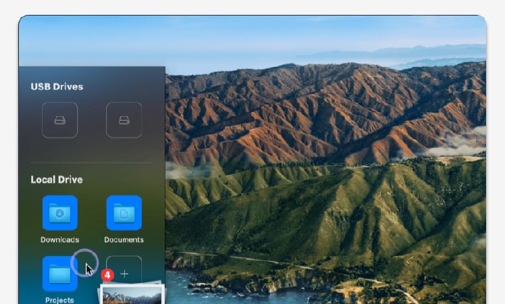Click the dragged mountain photo stack

click(x=132, y=295)
